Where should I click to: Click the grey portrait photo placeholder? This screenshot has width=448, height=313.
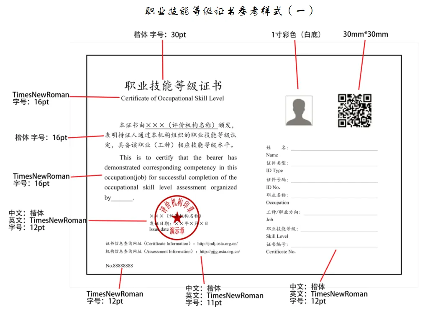(299, 111)
